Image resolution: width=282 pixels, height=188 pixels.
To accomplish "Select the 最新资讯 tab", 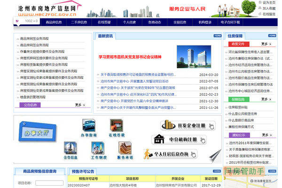I will pos(105,36).
